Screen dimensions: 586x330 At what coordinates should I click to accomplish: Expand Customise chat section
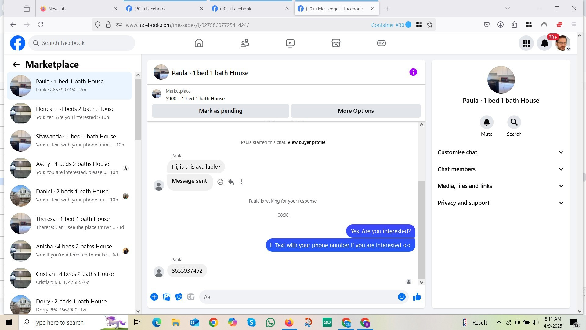pos(501,152)
